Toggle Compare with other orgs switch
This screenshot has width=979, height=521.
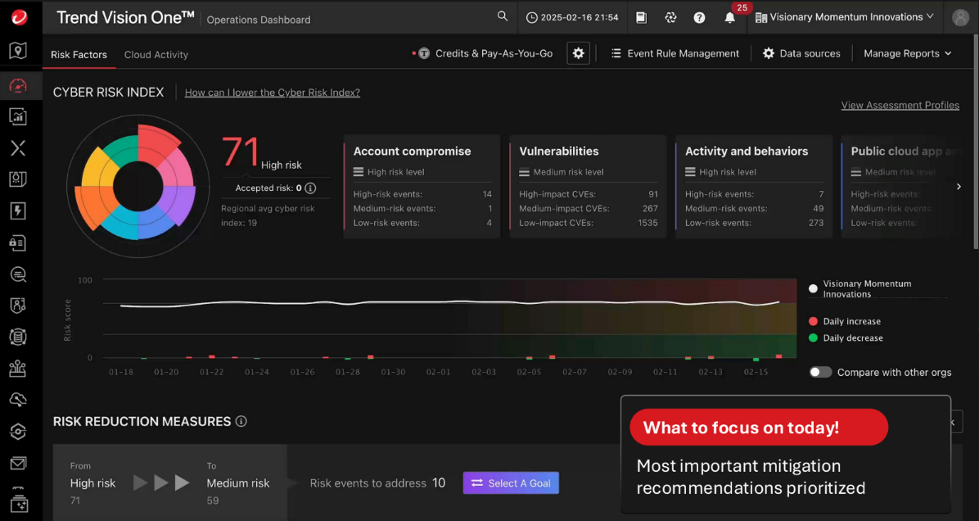click(x=820, y=373)
